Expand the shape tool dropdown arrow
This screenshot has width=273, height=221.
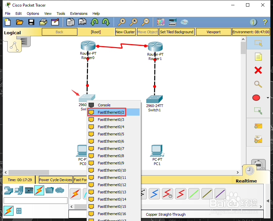[x=268, y=98]
